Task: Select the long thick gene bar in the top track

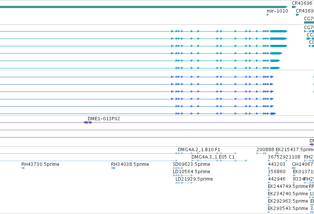Action: (144, 7)
